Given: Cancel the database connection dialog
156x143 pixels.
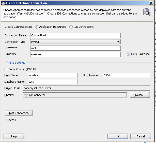Looking at the screenshot, I should click(141, 136).
